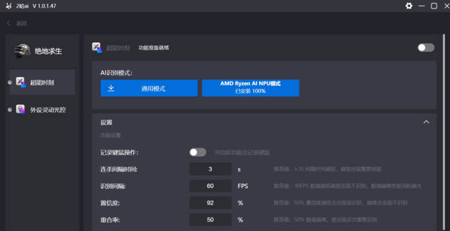Click the 重合率 field showing 50

(x=210, y=220)
